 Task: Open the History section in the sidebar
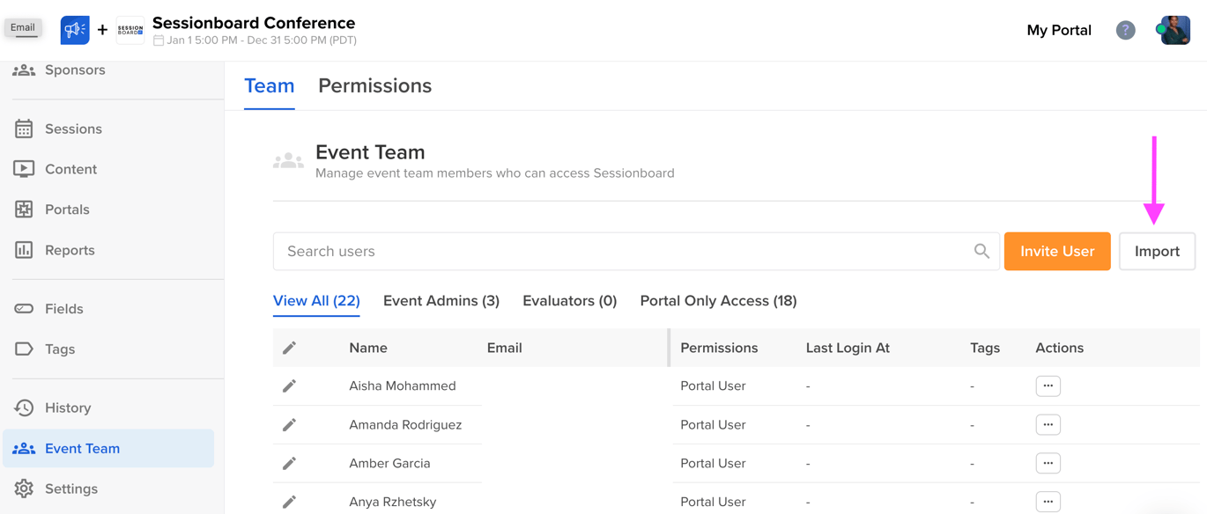pos(68,408)
